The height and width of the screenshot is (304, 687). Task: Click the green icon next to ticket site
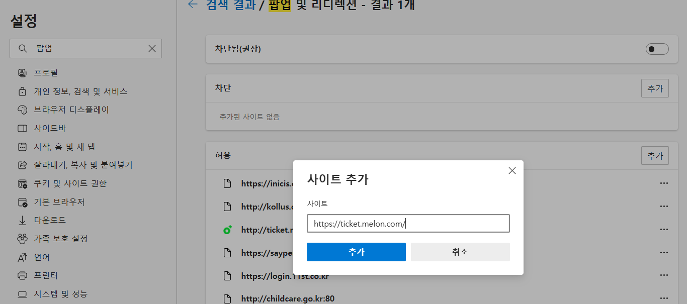(227, 229)
